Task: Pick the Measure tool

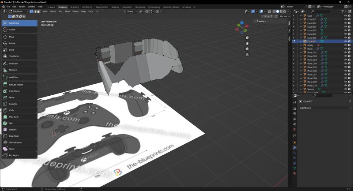Action: [x=19, y=70]
